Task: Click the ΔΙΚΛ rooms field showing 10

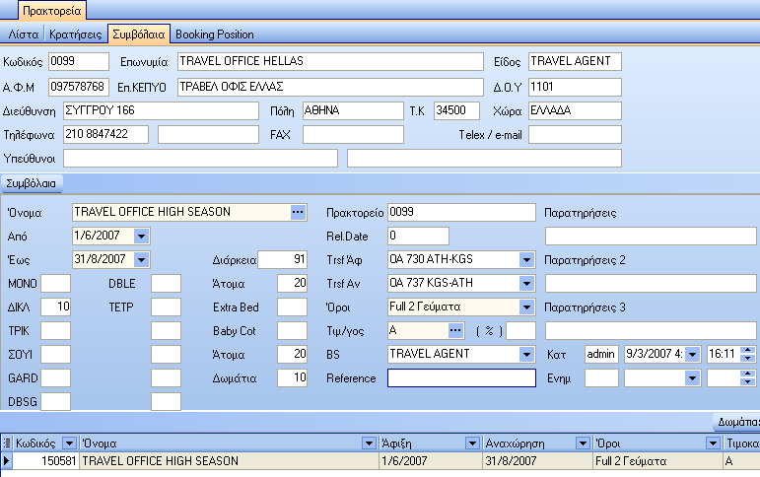Action: point(56,307)
